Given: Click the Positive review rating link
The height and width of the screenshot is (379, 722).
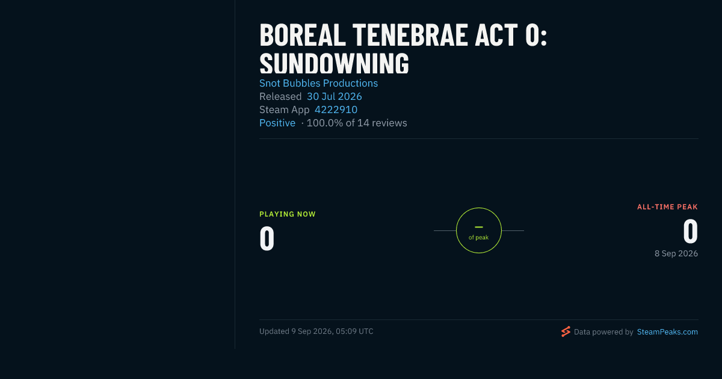Looking at the screenshot, I should [277, 123].
